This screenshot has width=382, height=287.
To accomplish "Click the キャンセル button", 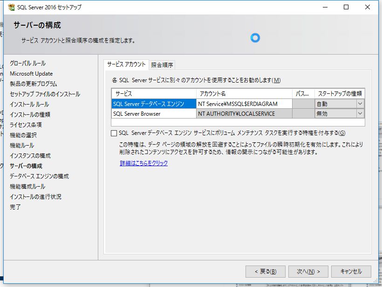I will click(x=351, y=272).
